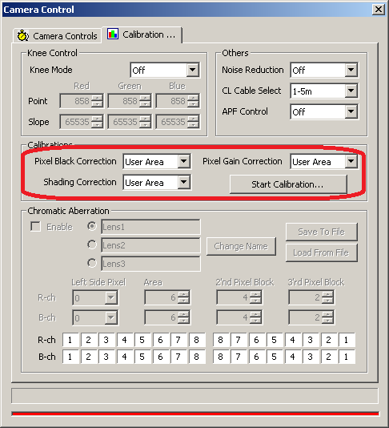Click the red progress bar at bottom

point(195,414)
